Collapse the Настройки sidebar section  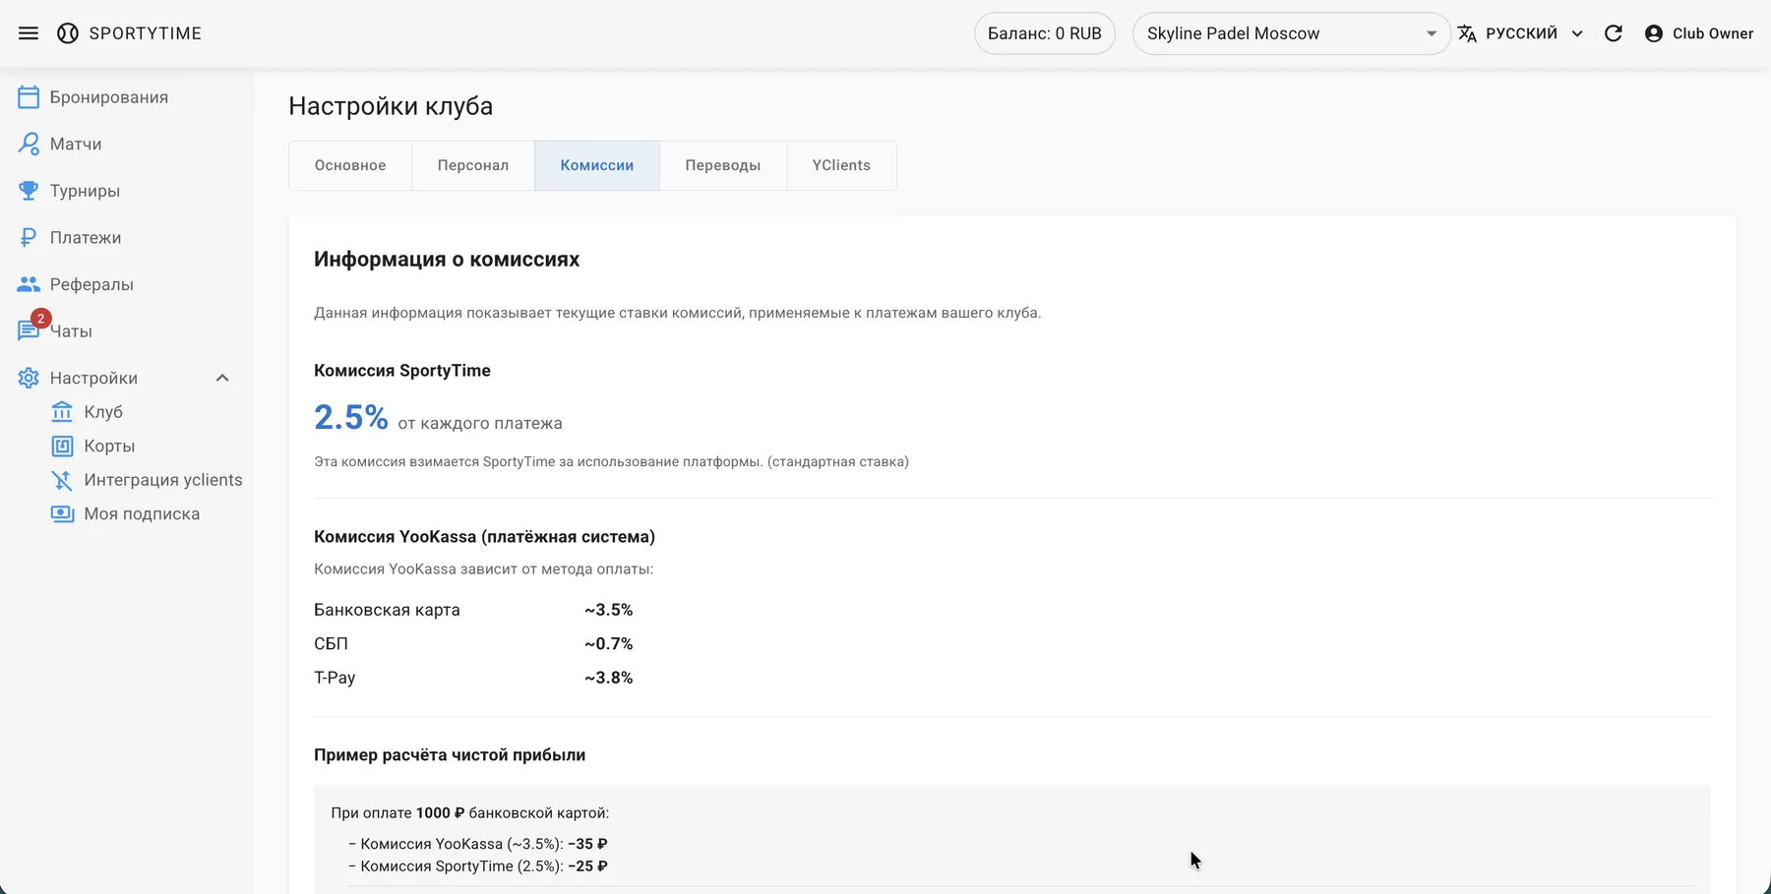pyautogui.click(x=222, y=378)
